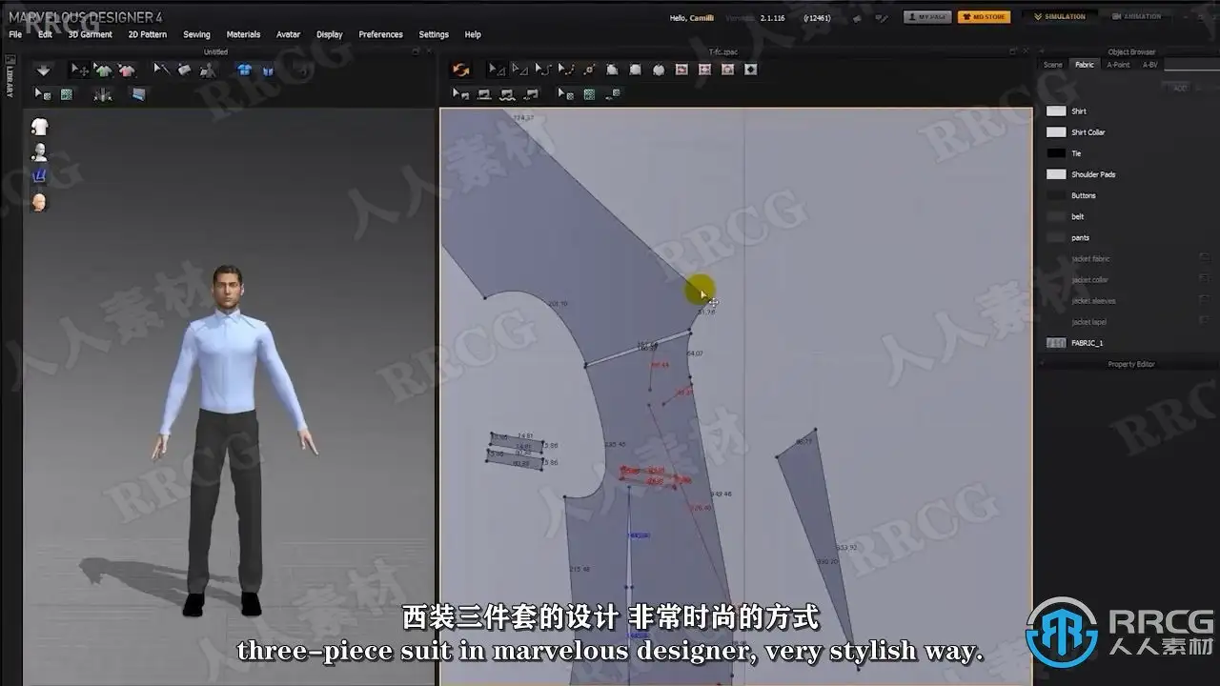This screenshot has height=686, width=1220.
Task: Click the Property Editor panel header
Action: pyautogui.click(x=1130, y=364)
